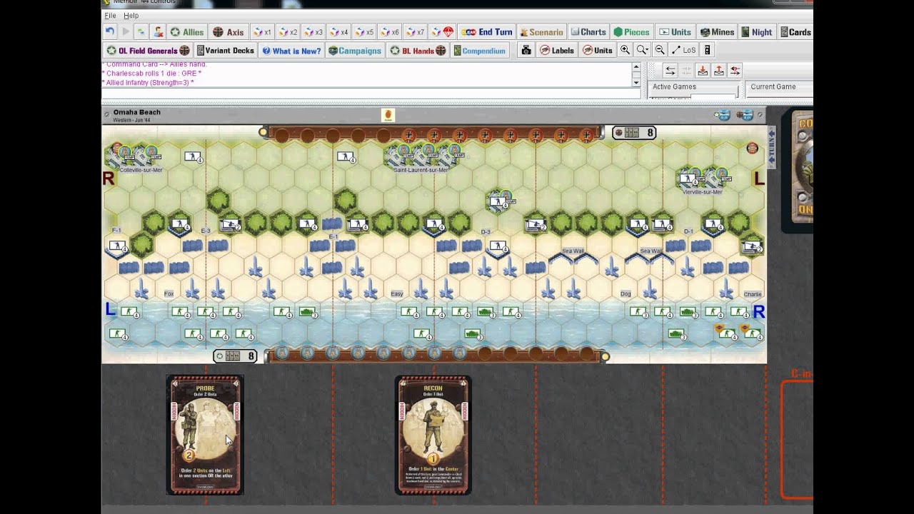The width and height of the screenshot is (914, 514).
Task: Collapse the Omaha Beach map header
Action: tap(107, 114)
